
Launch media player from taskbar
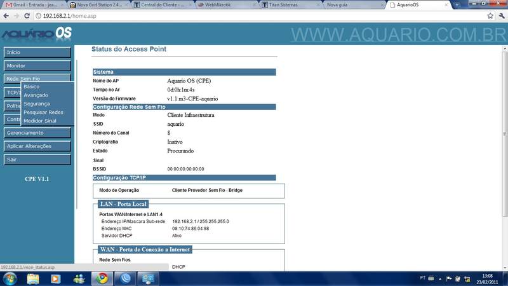55,278
